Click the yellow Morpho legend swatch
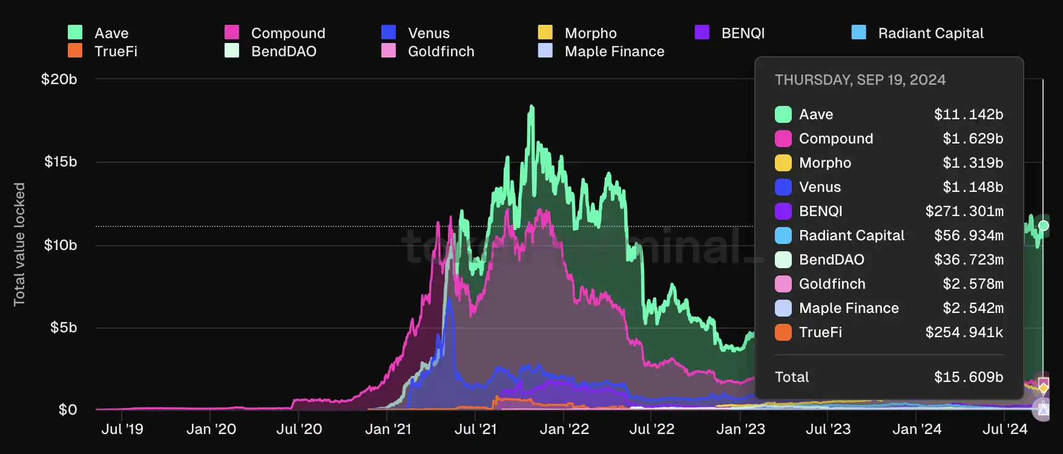Image resolution: width=1063 pixels, height=454 pixels. [545, 33]
